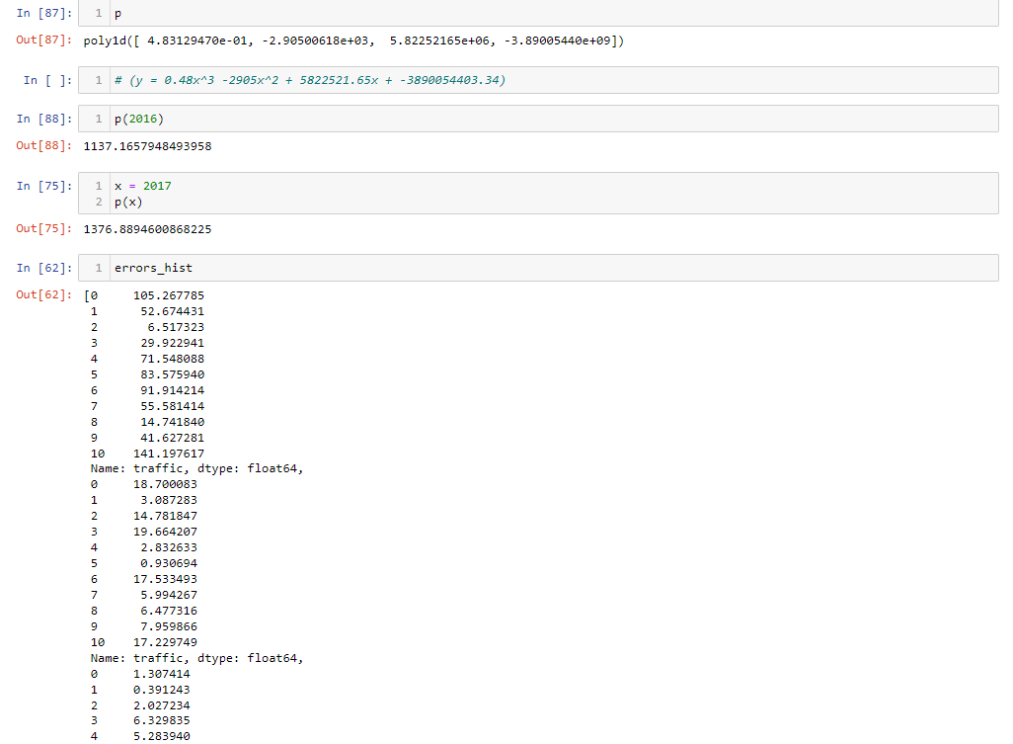The image size is (1013, 744).
Task: Select the In [87] prompt label
Action: coord(39,13)
